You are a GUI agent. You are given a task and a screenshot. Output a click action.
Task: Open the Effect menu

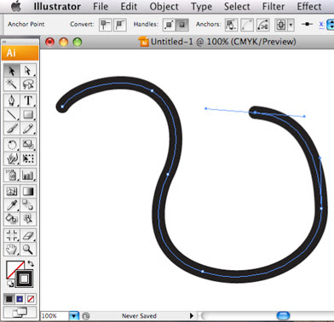click(x=309, y=7)
